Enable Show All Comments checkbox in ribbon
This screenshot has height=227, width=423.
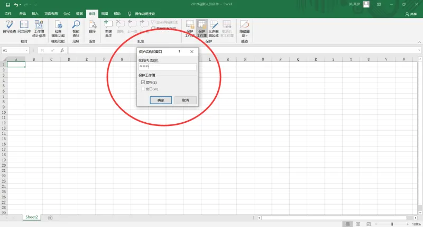(x=153, y=29)
